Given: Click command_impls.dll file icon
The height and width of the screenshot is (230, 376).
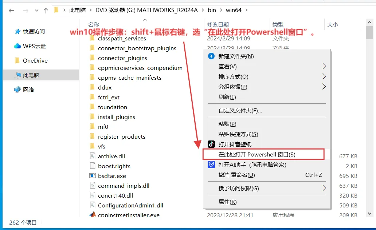Looking at the screenshot, I should [93, 186].
